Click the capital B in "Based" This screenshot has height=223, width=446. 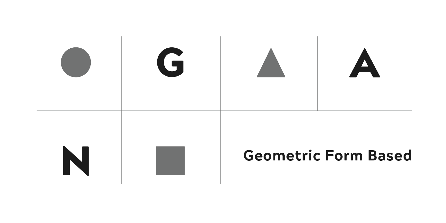coord(372,155)
